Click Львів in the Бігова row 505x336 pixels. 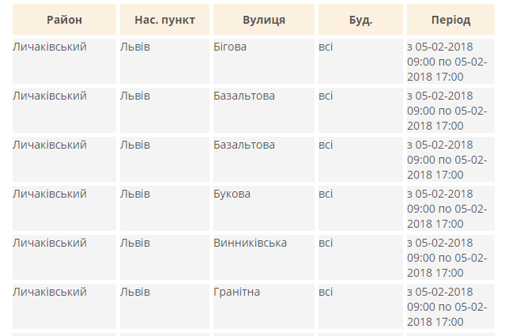[135, 47]
